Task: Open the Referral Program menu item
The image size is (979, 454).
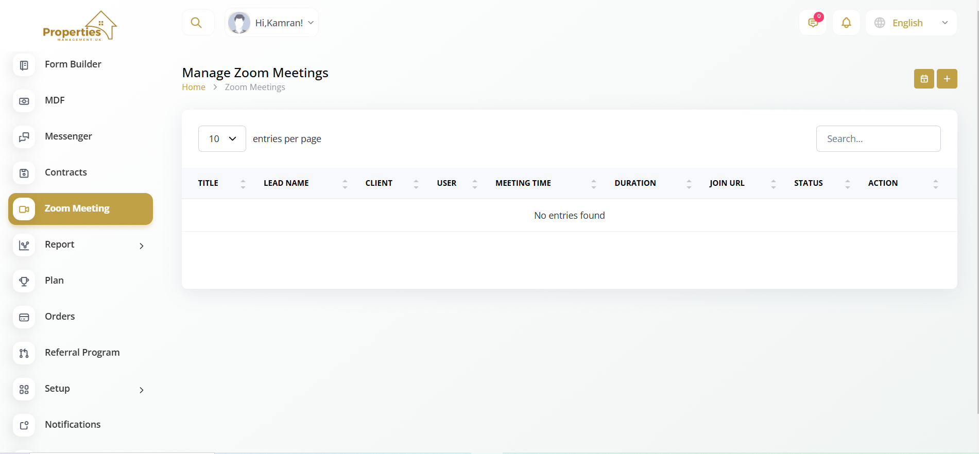Action: [82, 353]
